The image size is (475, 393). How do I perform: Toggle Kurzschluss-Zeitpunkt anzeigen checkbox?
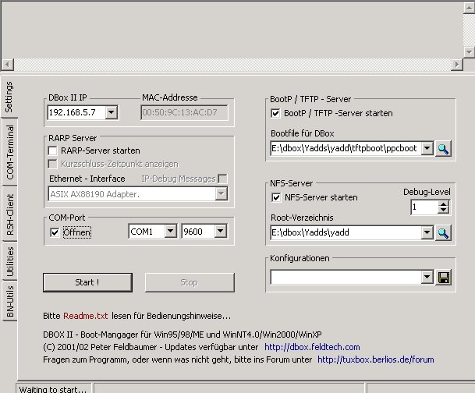coord(53,164)
